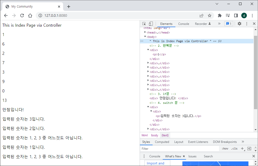
Task: Toggle the device toolbar icon
Action: pyautogui.click(x=151, y=24)
